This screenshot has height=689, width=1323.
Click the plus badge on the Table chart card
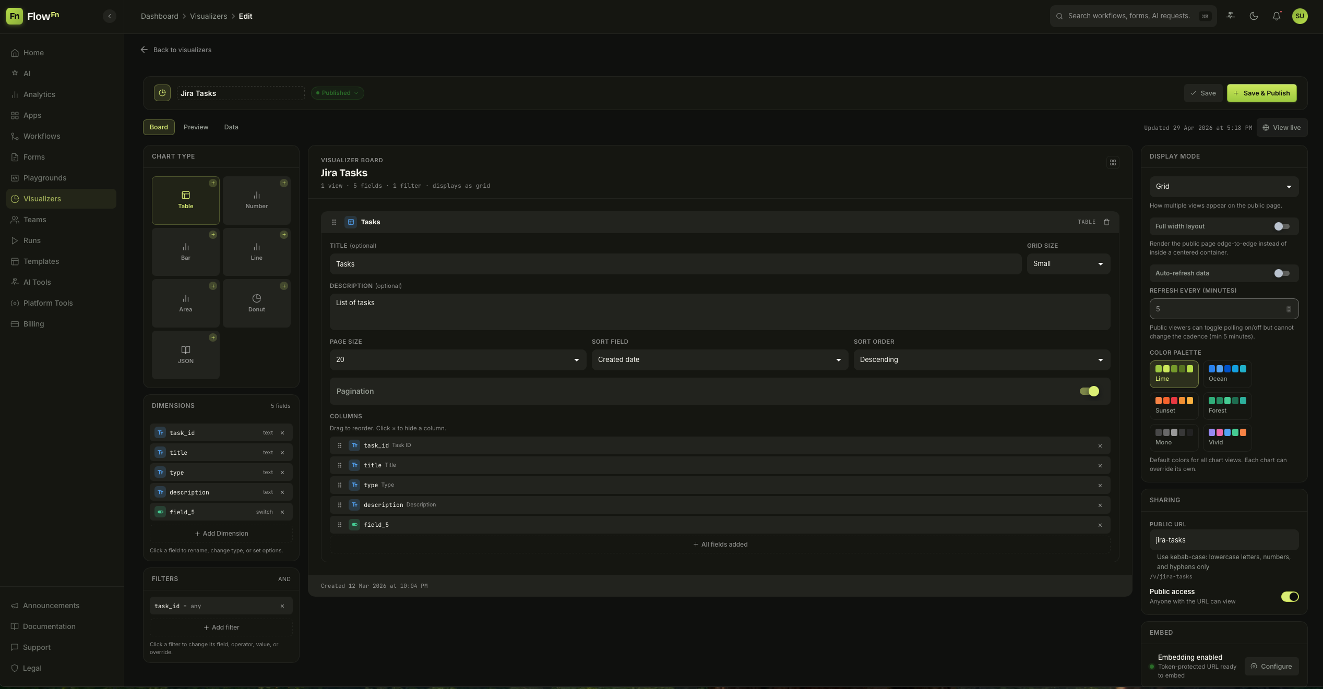click(213, 183)
